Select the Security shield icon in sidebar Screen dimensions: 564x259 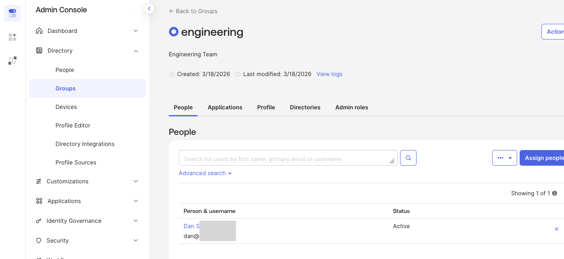click(39, 240)
